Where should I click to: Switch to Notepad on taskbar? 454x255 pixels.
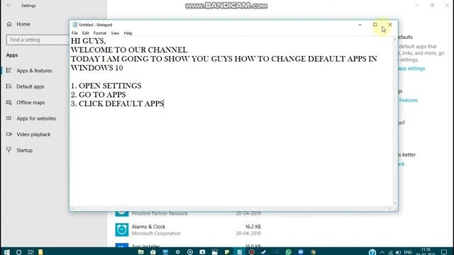click(x=240, y=252)
